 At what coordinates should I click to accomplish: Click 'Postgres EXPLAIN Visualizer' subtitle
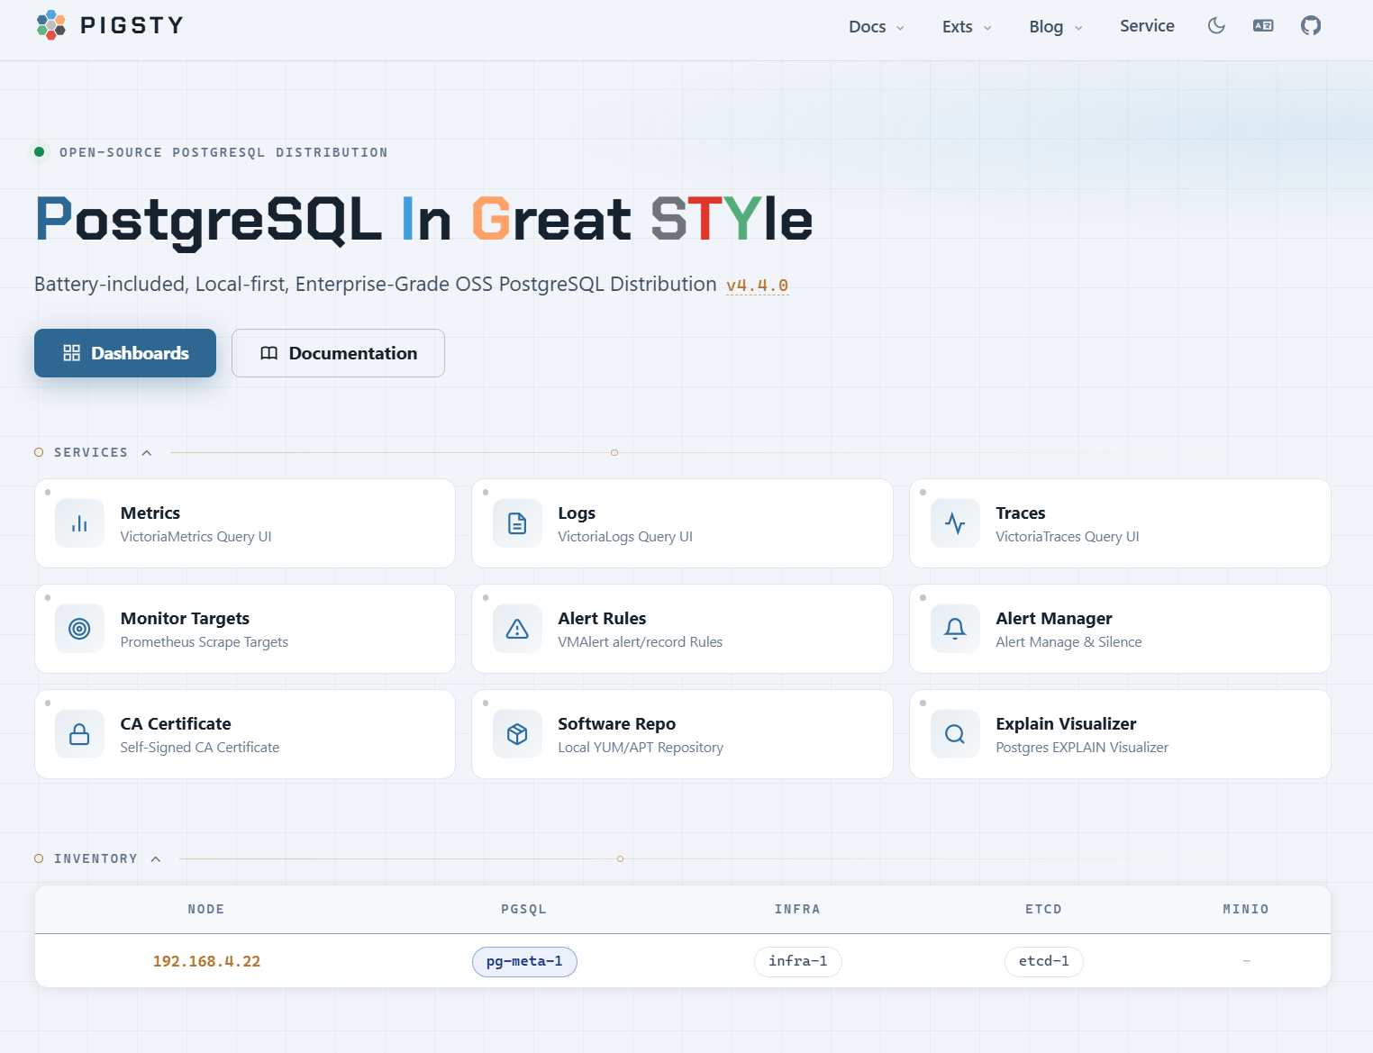tap(1082, 748)
